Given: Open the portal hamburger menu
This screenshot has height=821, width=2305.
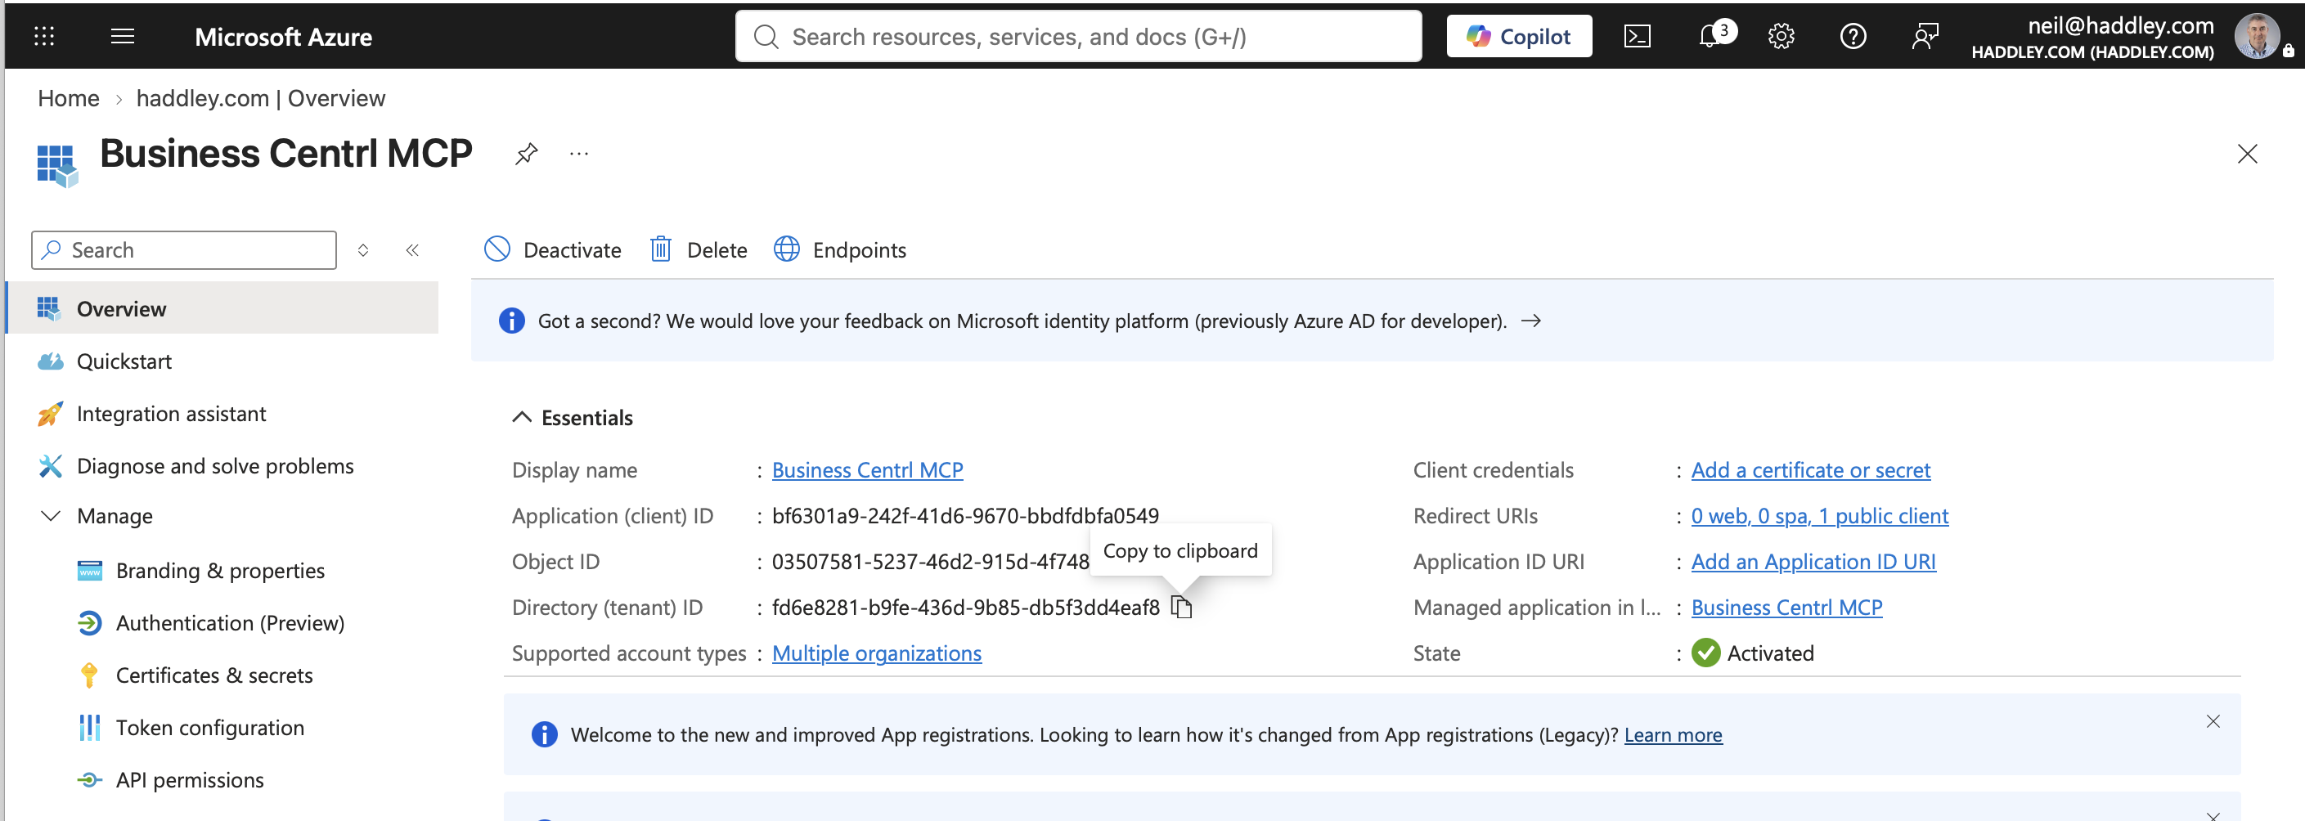Looking at the screenshot, I should (123, 37).
